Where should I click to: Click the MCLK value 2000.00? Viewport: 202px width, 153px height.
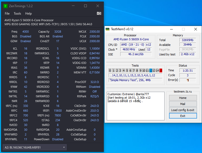coord(94,32)
